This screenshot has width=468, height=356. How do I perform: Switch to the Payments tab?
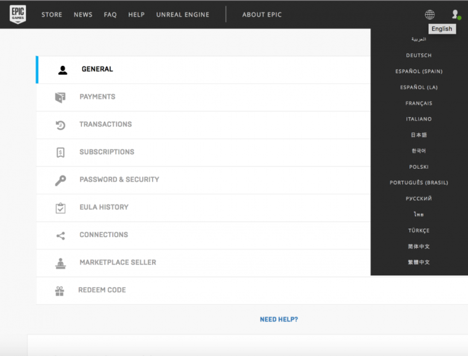point(203,97)
